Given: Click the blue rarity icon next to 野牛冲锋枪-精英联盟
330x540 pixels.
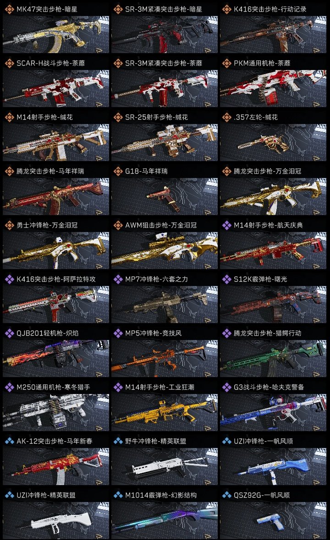Looking at the screenshot, I should click(118, 441).
